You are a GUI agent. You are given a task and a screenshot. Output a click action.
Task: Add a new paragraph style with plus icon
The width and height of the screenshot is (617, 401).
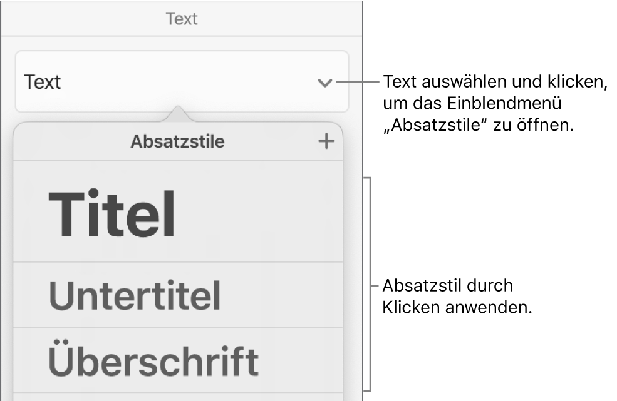coord(326,141)
